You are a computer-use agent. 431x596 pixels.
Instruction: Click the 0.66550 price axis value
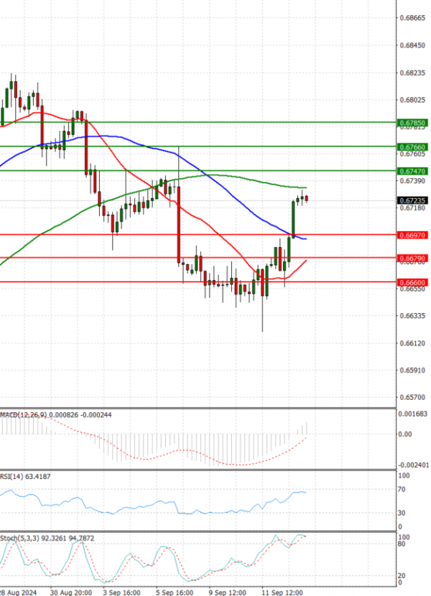tap(412, 289)
